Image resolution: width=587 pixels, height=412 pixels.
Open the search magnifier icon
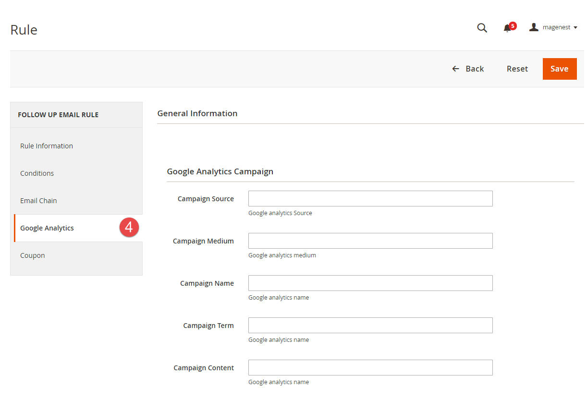coord(482,28)
